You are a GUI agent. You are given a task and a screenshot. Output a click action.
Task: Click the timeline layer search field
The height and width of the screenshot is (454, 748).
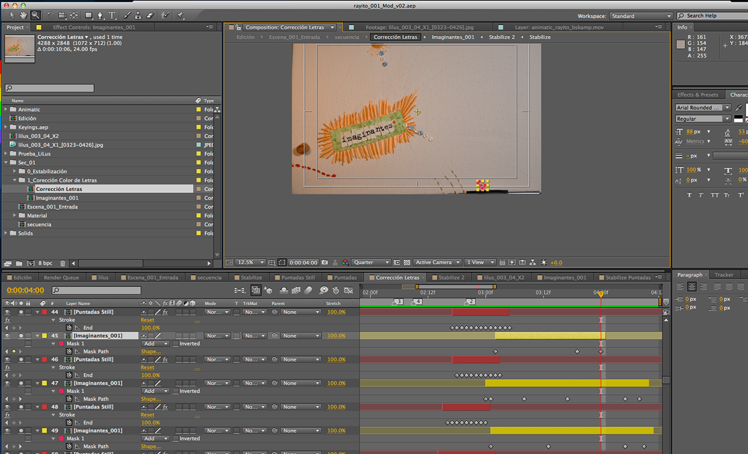tap(97, 291)
